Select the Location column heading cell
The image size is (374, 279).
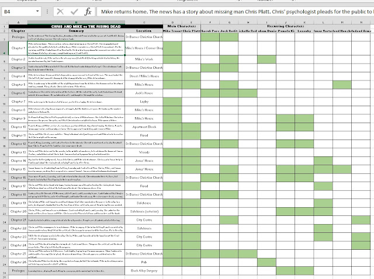coord(144,31)
